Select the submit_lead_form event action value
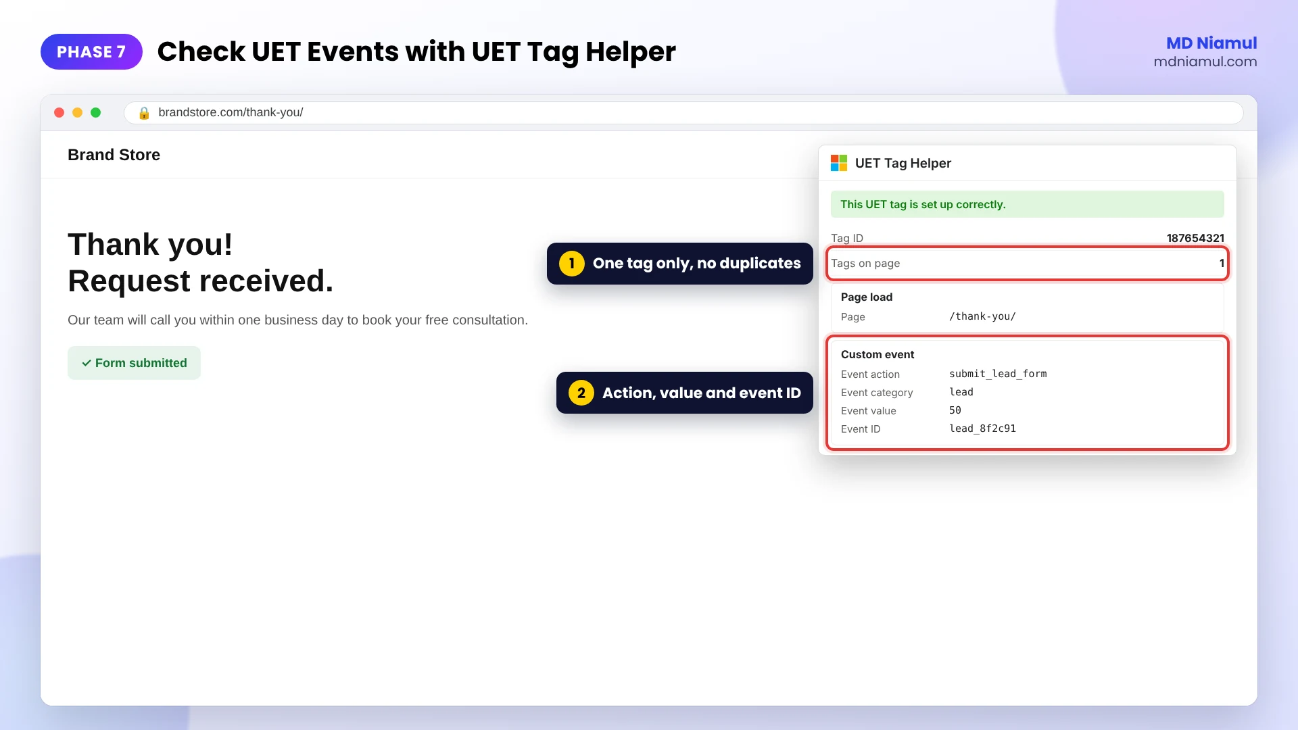Image resolution: width=1298 pixels, height=730 pixels. [998, 374]
